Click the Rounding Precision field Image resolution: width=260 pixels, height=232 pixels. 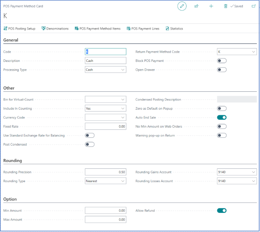click(x=106, y=172)
